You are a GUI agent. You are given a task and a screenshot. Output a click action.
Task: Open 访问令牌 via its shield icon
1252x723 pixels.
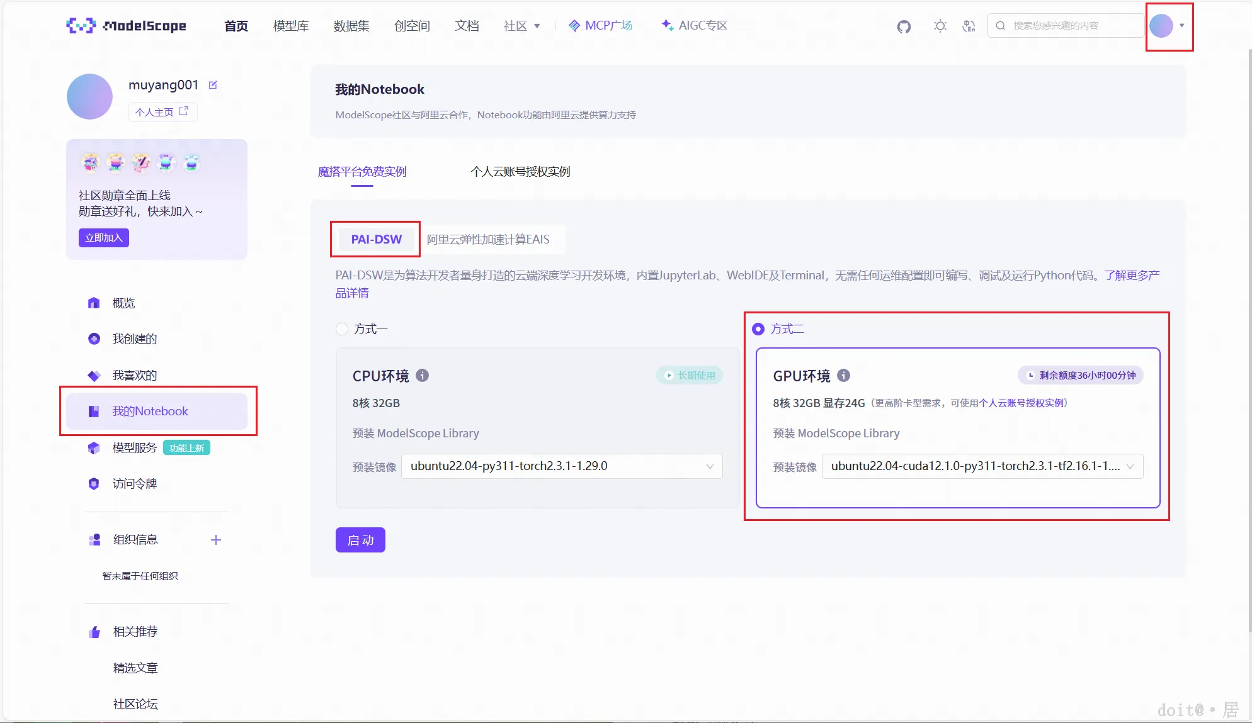coord(93,483)
